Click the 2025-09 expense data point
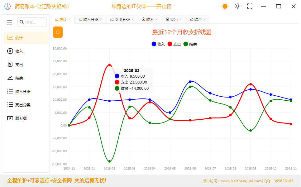301x187 pixels. [251, 84]
